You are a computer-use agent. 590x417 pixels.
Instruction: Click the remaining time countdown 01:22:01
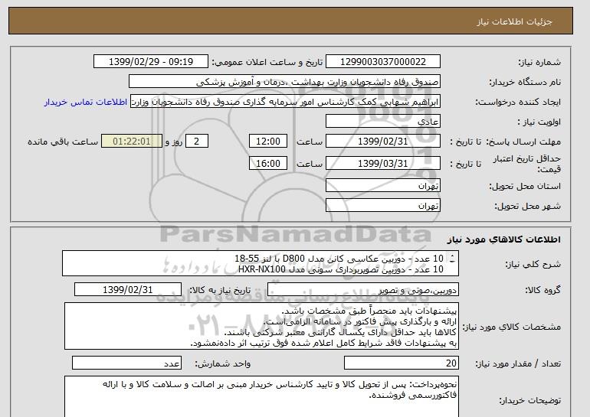point(132,142)
